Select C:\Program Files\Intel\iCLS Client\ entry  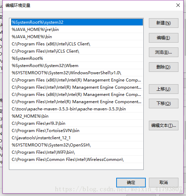click(76, 51)
